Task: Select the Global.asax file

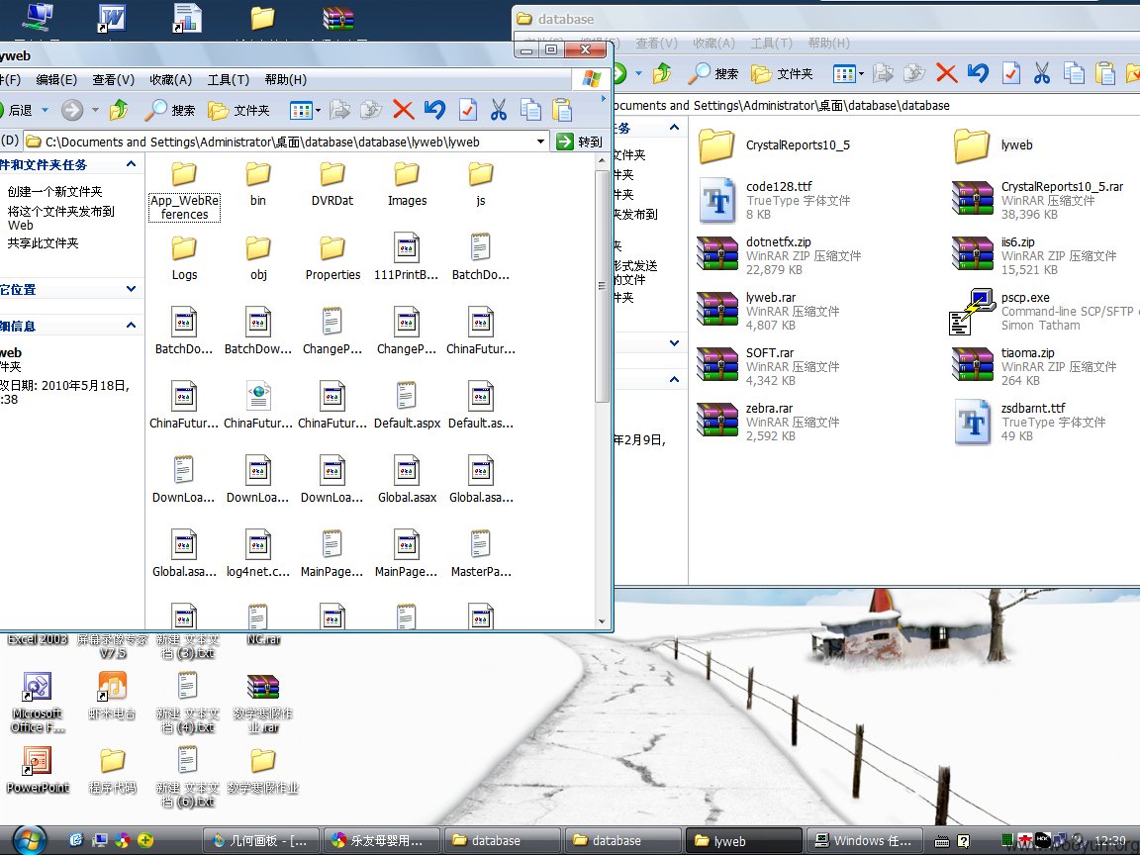Action: [407, 480]
